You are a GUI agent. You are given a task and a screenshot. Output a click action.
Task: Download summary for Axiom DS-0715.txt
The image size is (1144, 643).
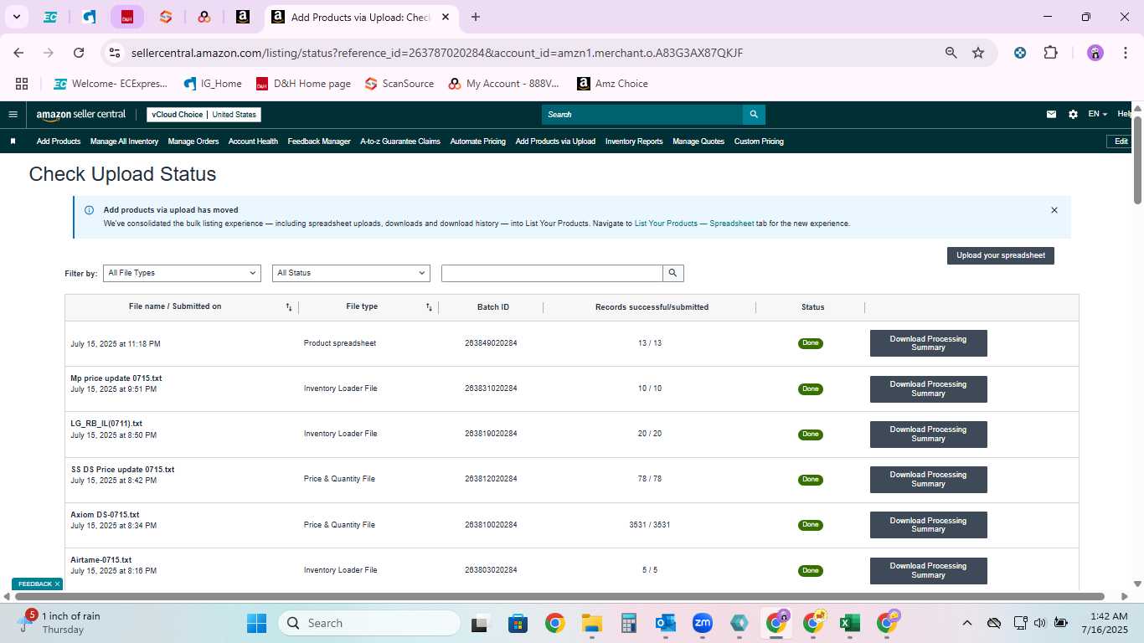pyautogui.click(x=928, y=525)
